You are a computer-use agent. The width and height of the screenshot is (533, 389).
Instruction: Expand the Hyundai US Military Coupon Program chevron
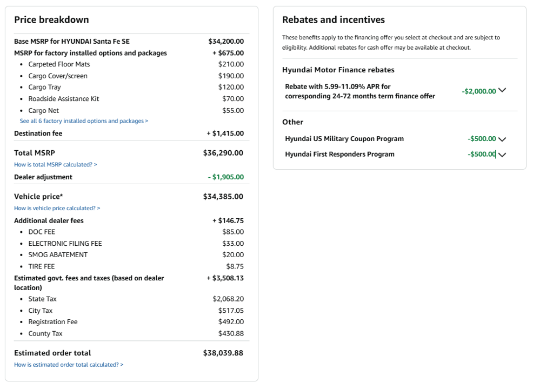(x=502, y=139)
